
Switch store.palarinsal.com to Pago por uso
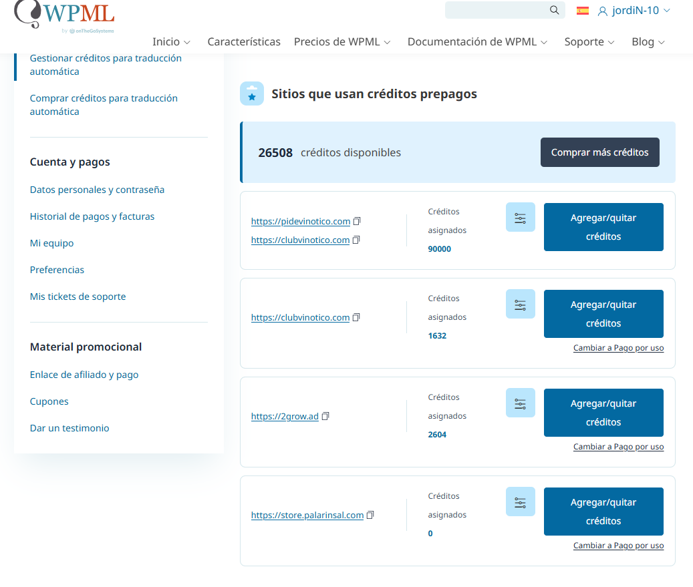(618, 546)
